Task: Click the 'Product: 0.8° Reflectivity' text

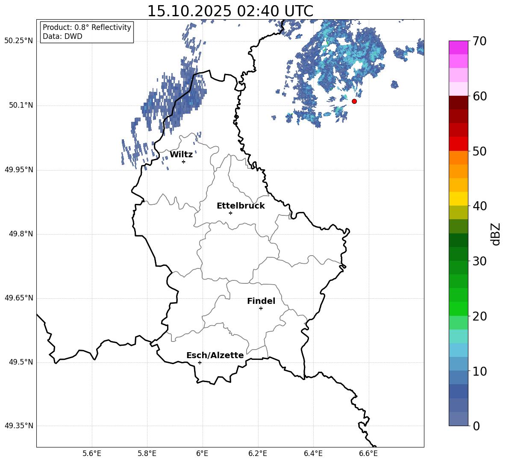Action: 87,27
